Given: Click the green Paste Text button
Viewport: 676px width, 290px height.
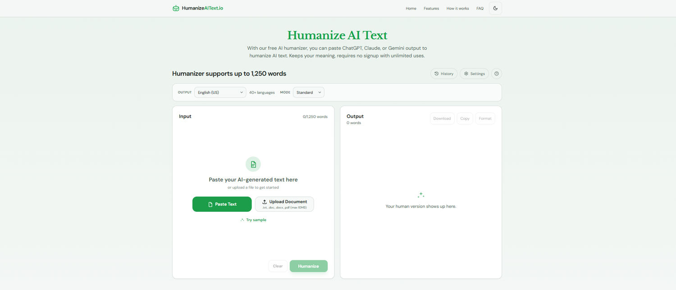Looking at the screenshot, I should [222, 204].
